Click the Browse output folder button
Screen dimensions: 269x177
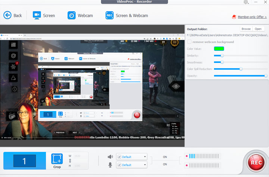246,29
